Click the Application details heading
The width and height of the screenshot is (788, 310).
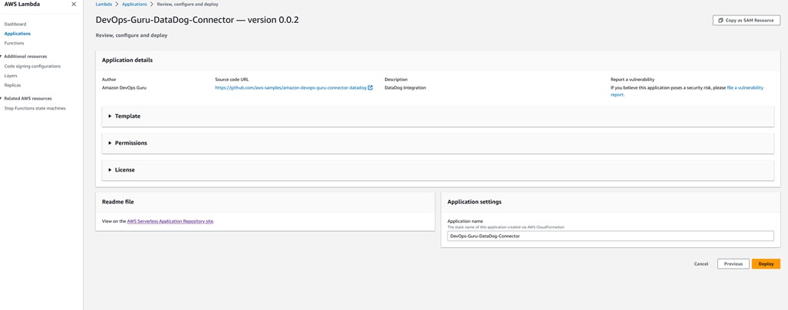pos(127,60)
